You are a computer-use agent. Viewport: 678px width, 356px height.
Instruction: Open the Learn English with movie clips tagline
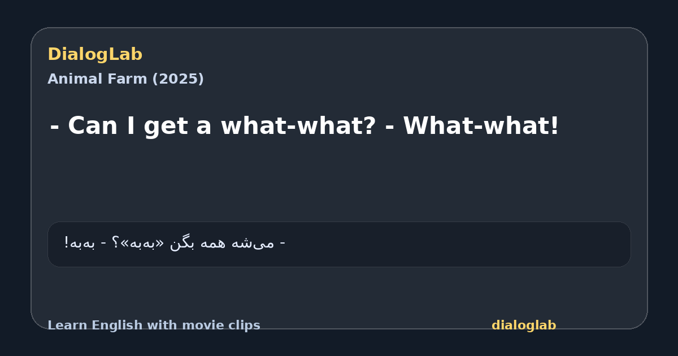coord(154,325)
